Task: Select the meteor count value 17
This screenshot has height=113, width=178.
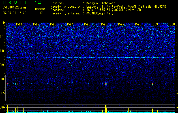Action: 41,13
